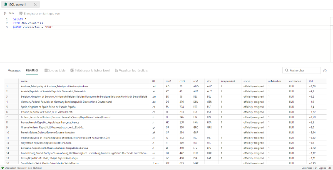
Task: Click the GRE cioc cell
Action: [211, 127]
